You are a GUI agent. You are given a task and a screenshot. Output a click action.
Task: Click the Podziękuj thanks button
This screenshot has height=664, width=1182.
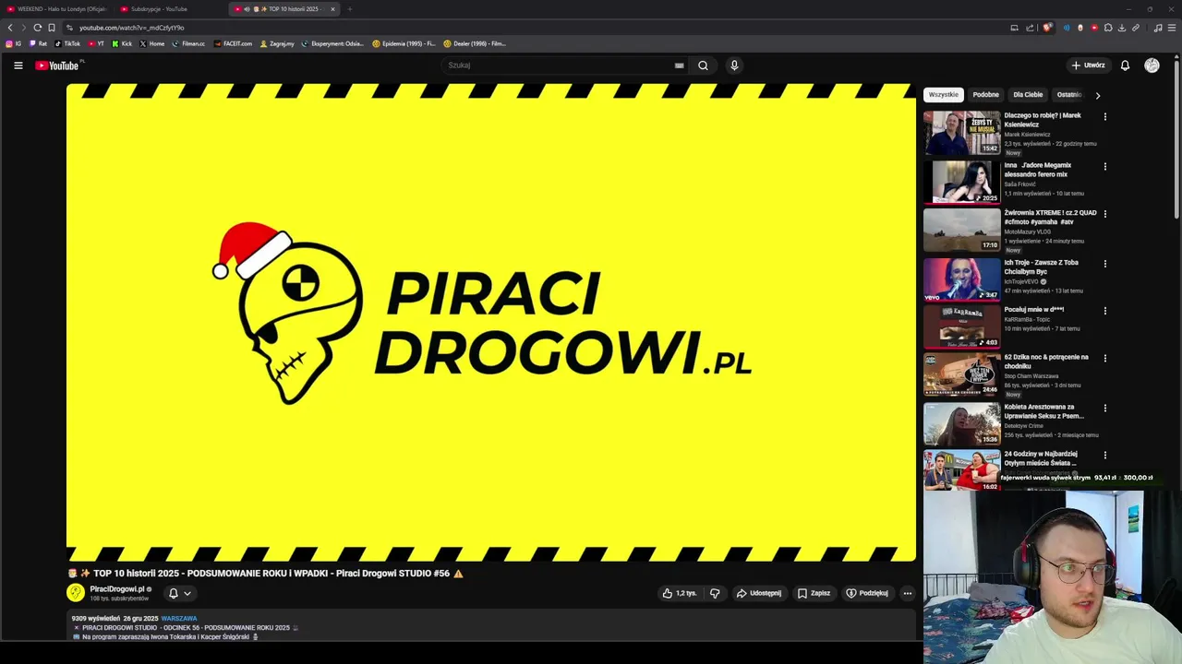[867, 593]
